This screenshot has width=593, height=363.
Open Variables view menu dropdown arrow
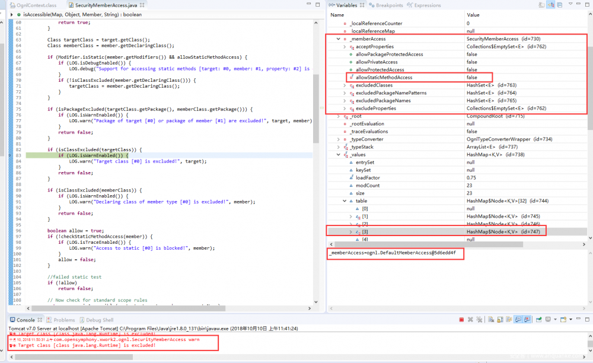(x=570, y=5)
